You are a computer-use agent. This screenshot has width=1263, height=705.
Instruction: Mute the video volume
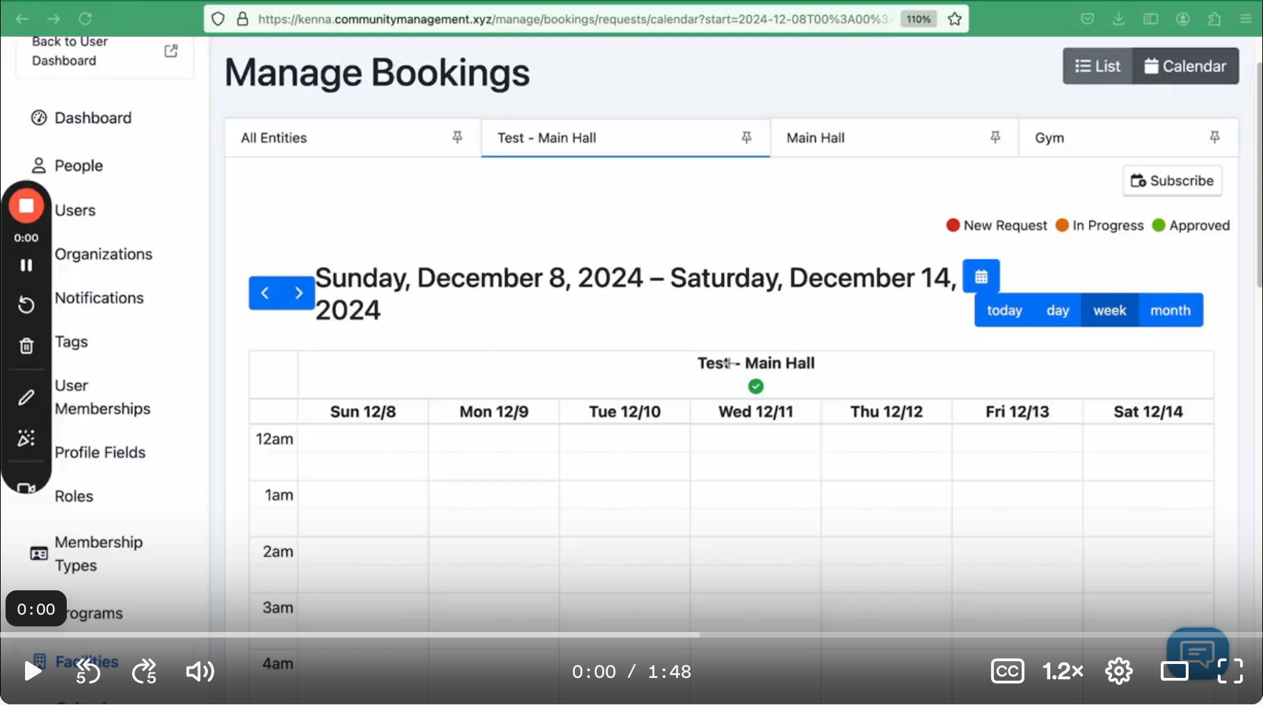200,671
